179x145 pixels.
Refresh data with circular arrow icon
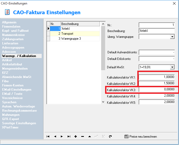pos(110,136)
